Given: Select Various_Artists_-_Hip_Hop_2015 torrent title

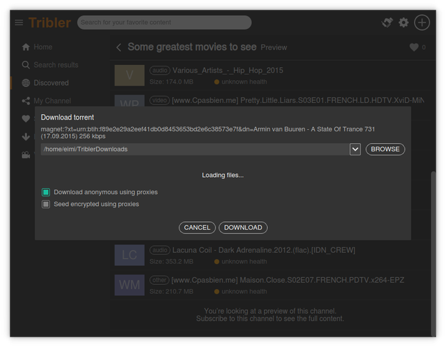Looking at the screenshot, I should 228,71.
